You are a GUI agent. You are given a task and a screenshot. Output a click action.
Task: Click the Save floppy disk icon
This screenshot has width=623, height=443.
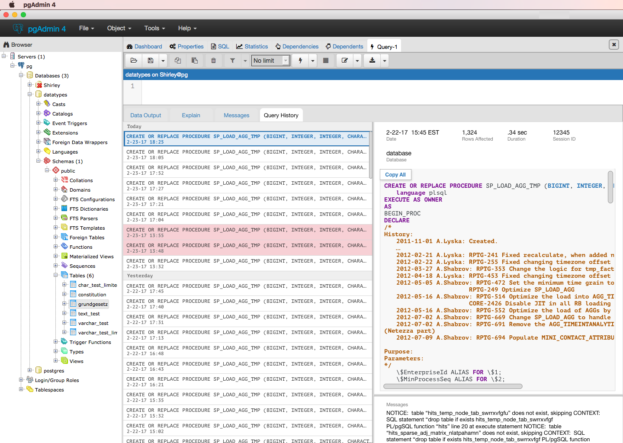coord(151,61)
